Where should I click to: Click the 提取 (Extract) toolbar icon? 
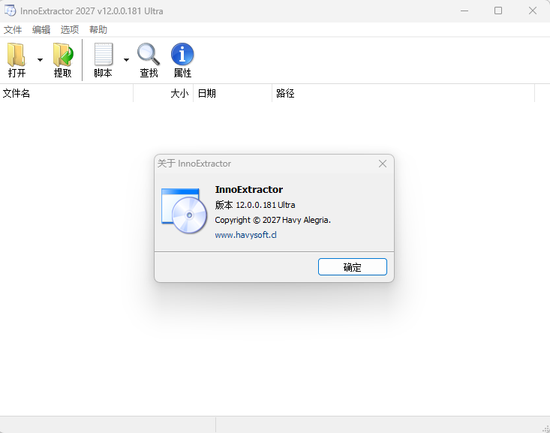click(63, 55)
